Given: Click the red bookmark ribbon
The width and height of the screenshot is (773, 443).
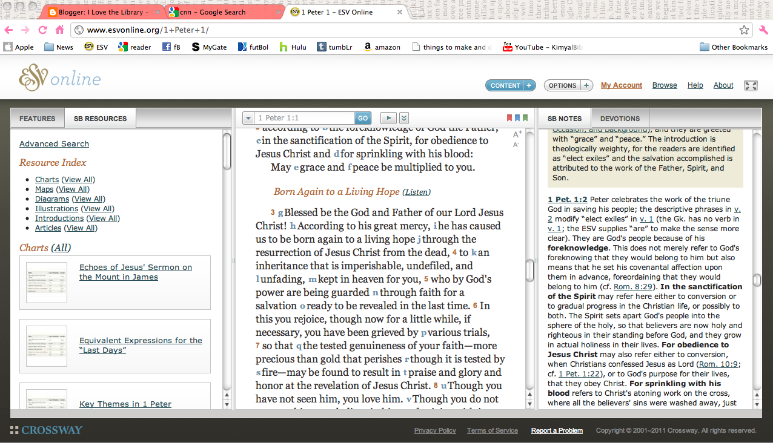Looking at the screenshot, I should pyautogui.click(x=509, y=118).
